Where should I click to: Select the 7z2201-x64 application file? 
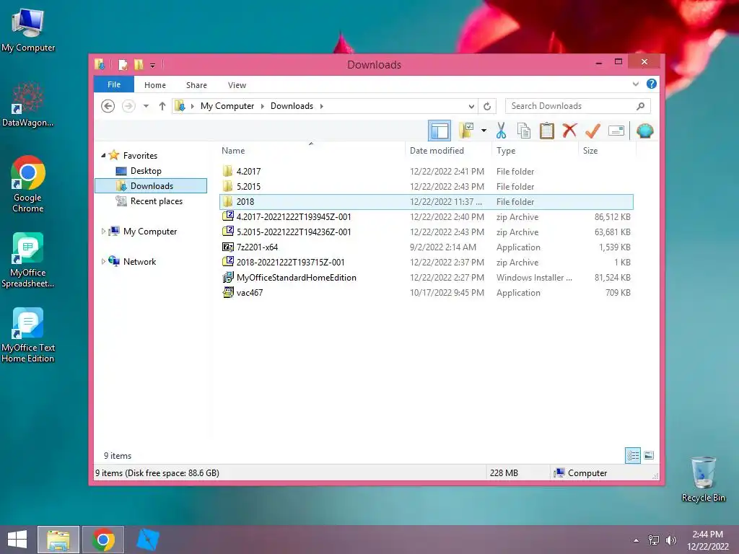[x=426, y=247]
